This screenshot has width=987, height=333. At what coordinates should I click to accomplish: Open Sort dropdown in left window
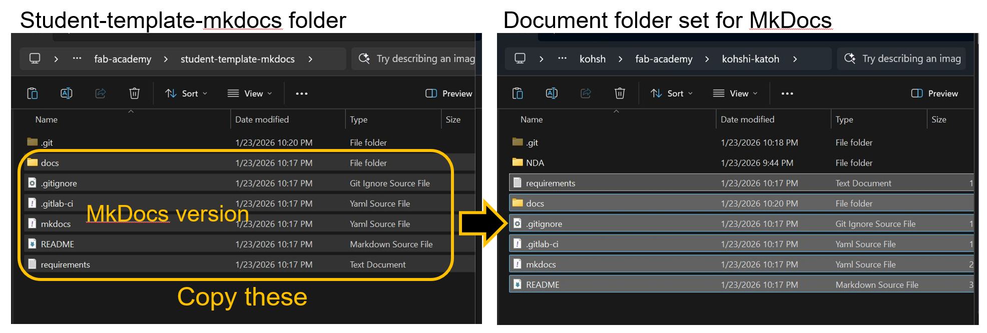pyautogui.click(x=186, y=93)
